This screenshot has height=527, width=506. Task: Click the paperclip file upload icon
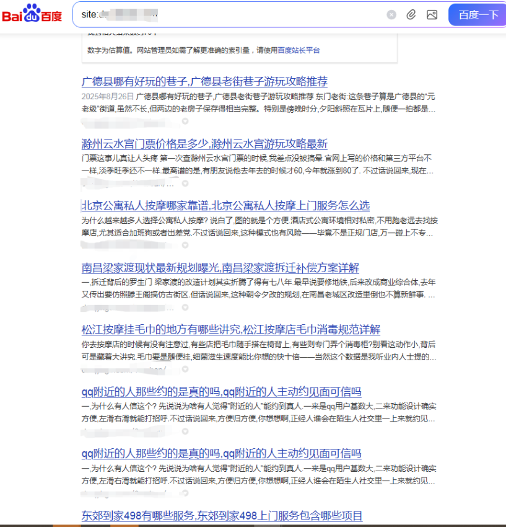[411, 15]
